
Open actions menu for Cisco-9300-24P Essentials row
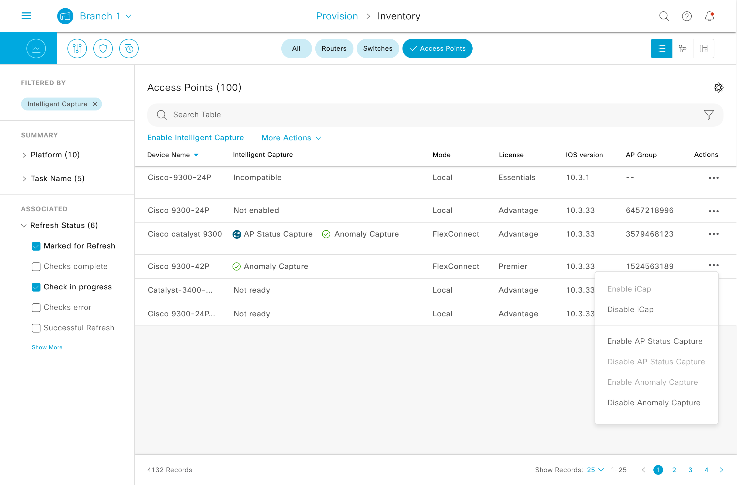coord(714,178)
